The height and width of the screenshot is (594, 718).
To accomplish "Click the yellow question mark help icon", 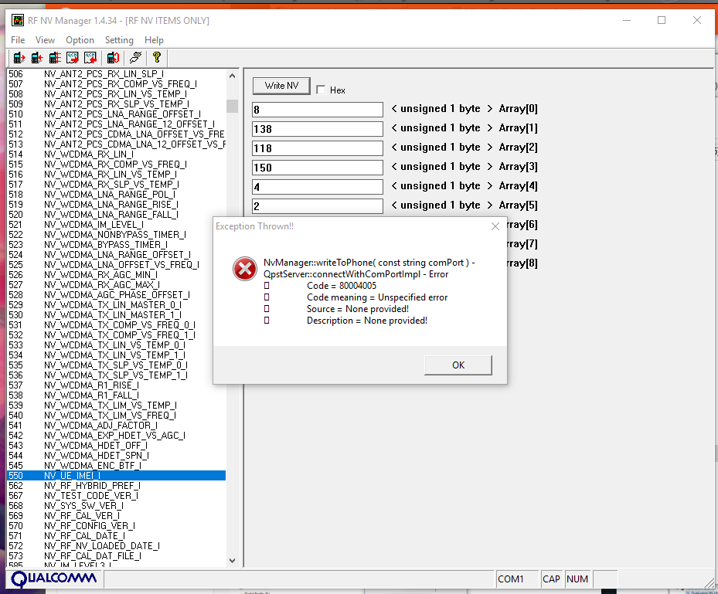I will (x=157, y=57).
